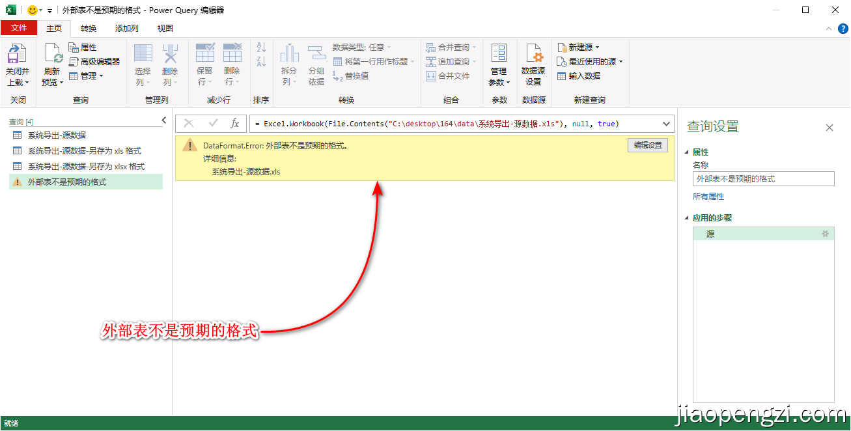
Task: Click the 编辑设置 button in the error banner
Action: [x=647, y=145]
